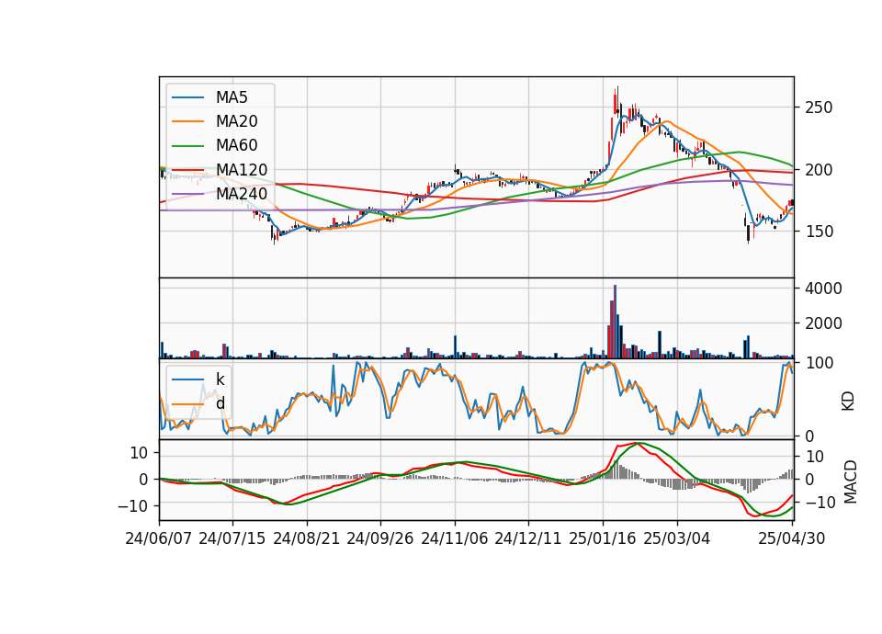Click the MACD axis title
This screenshot has width=882, height=634.
(x=850, y=481)
